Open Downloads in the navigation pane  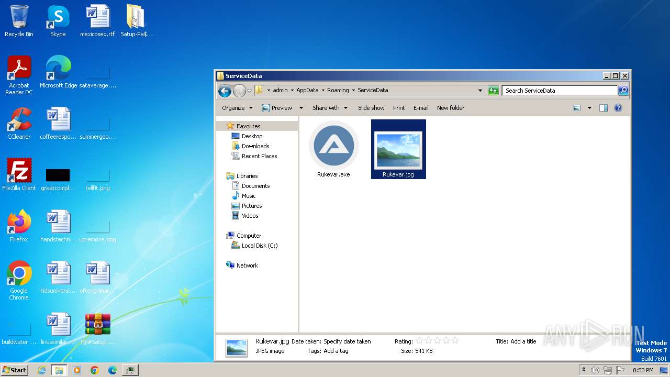point(255,146)
